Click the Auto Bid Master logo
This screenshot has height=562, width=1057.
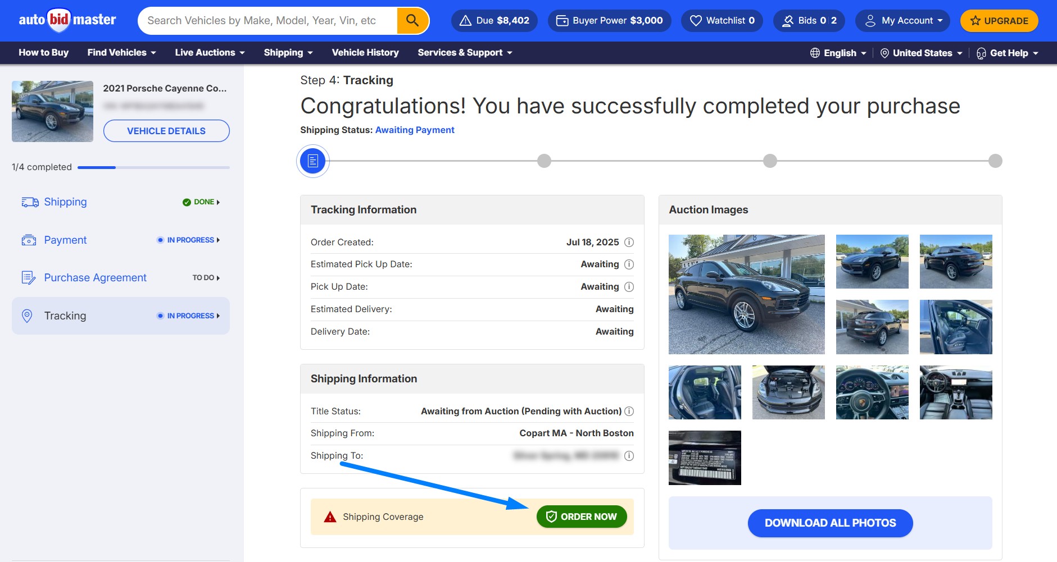(x=67, y=21)
